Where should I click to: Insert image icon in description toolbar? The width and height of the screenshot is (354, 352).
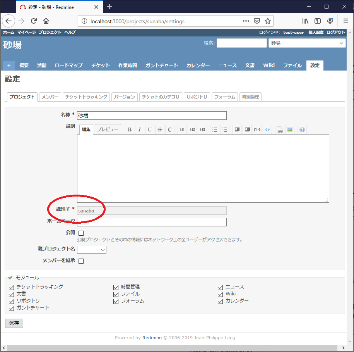click(290, 129)
